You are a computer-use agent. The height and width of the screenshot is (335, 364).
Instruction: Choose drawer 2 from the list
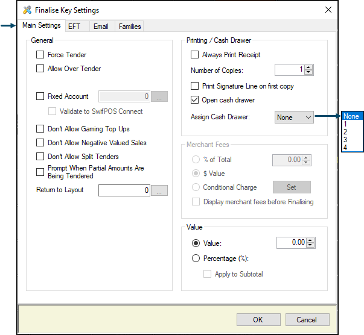tap(352, 132)
